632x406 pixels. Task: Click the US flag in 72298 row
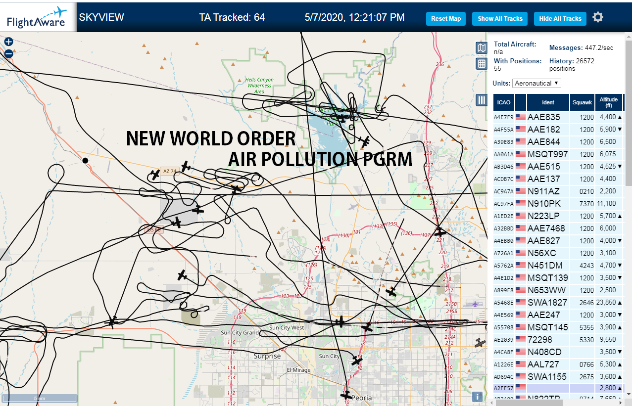click(521, 340)
